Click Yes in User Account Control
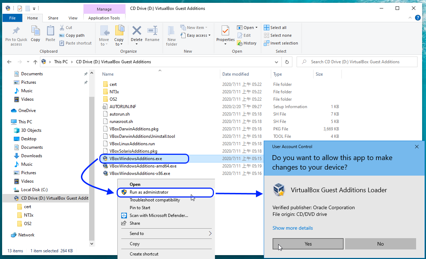426x259 pixels. pyautogui.click(x=308, y=244)
